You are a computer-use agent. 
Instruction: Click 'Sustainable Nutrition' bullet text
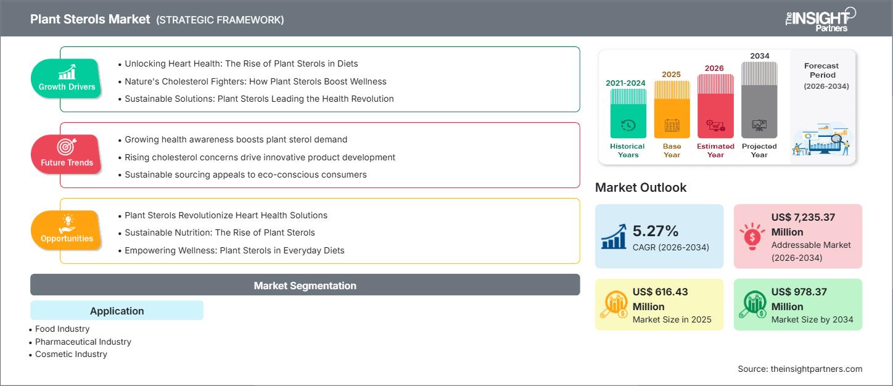point(220,232)
